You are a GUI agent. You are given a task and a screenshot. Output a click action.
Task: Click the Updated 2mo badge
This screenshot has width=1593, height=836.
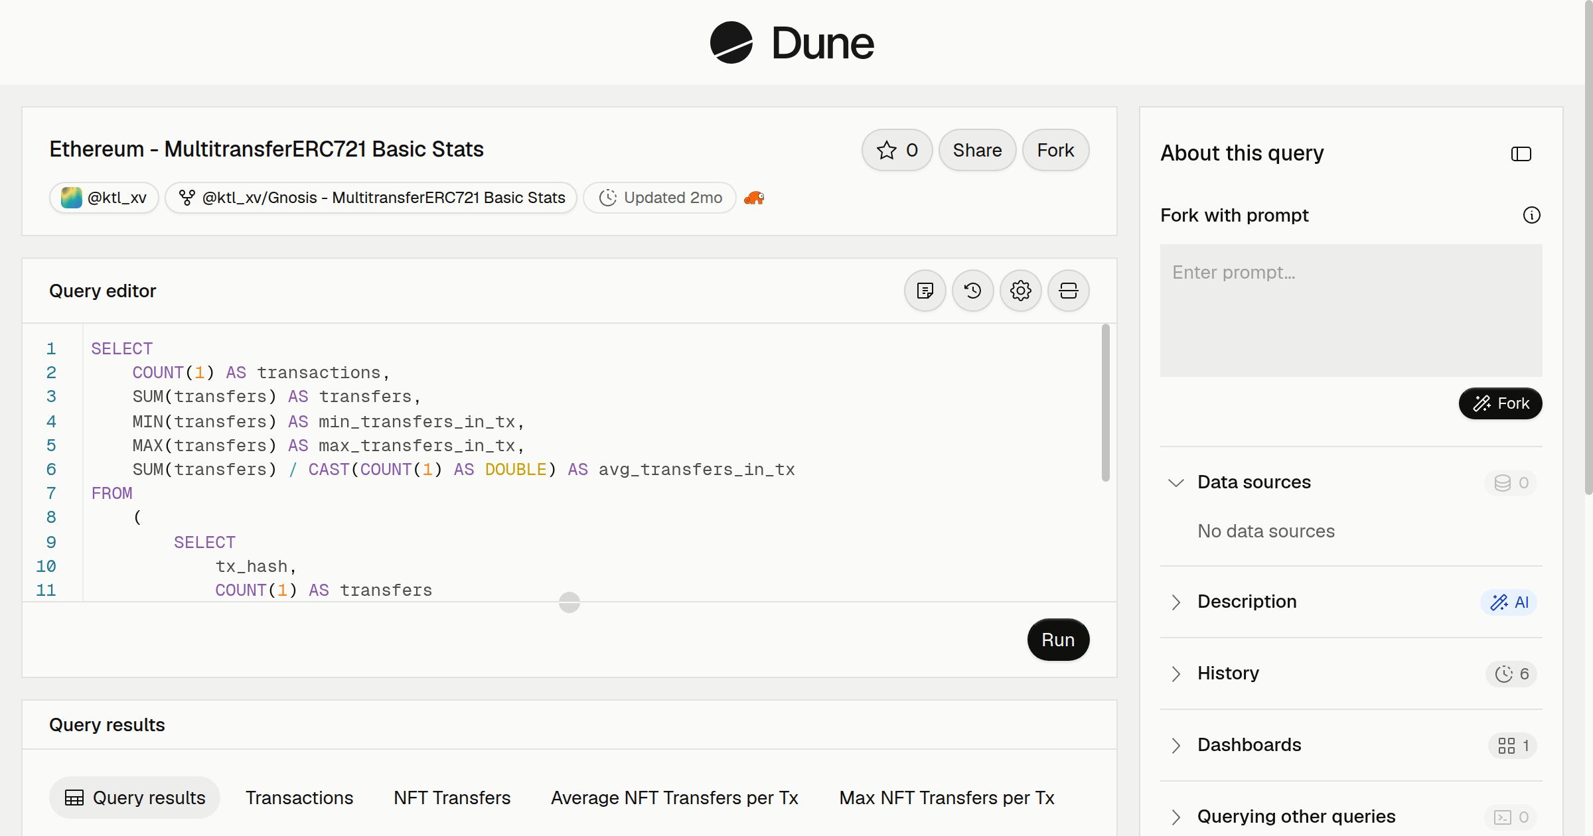[660, 198]
